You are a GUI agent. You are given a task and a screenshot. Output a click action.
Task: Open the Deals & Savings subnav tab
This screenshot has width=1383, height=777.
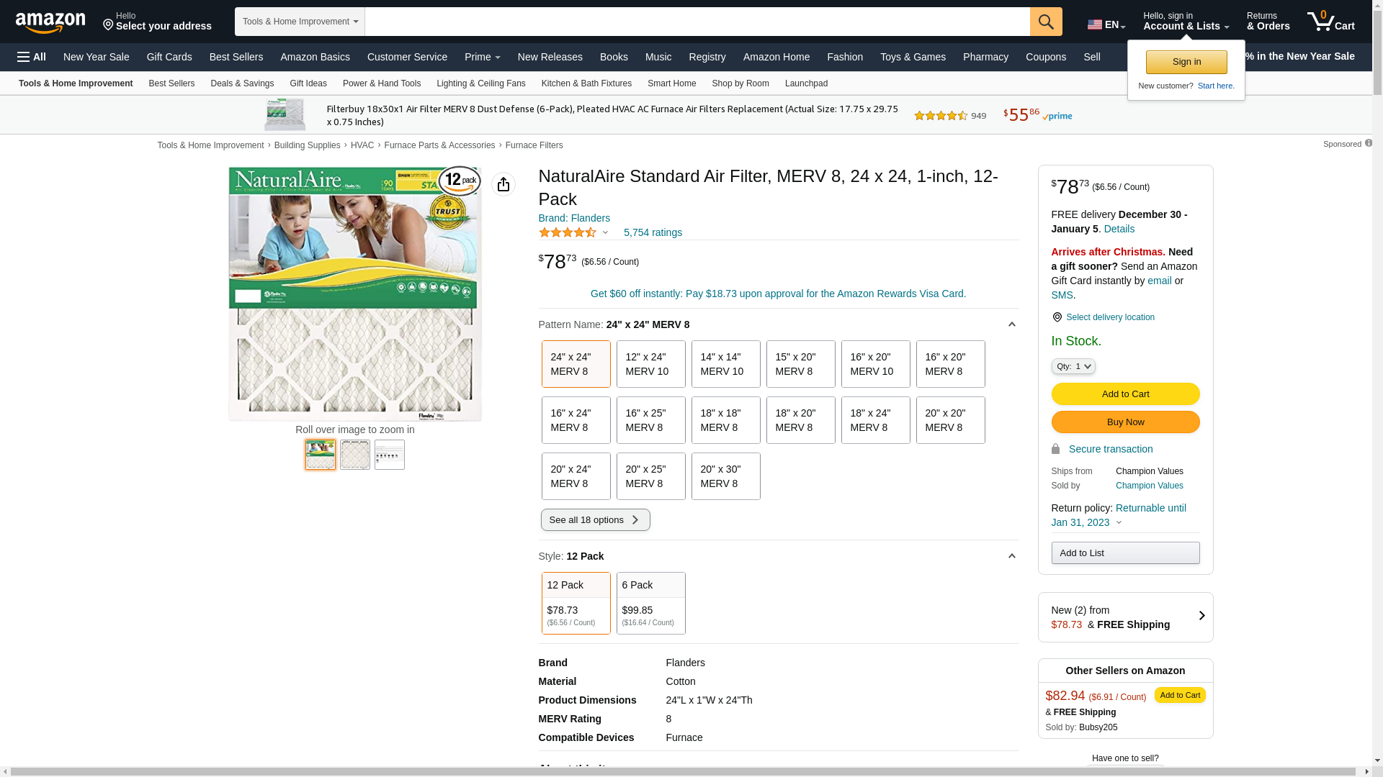[x=242, y=83]
